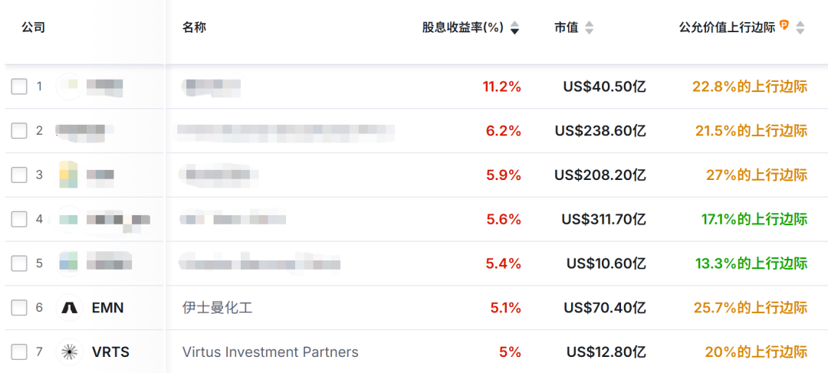Image resolution: width=828 pixels, height=373 pixels.
Task: Open the Virtus Investment Partners link
Action: (270, 352)
